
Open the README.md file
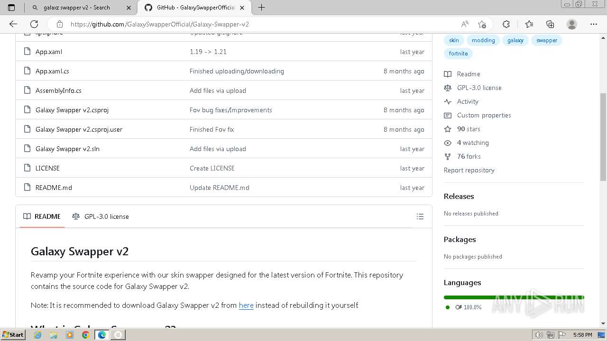click(x=54, y=188)
